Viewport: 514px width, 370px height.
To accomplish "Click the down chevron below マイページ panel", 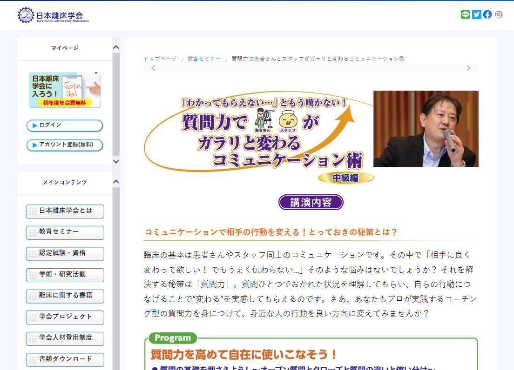I will point(116,161).
